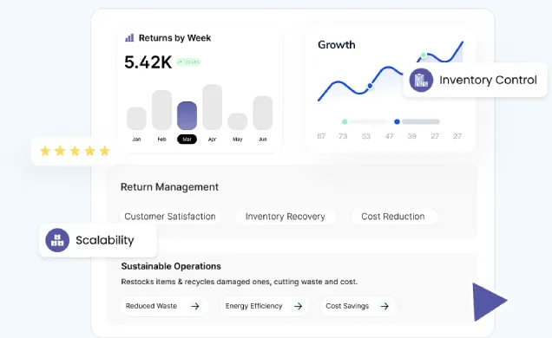The image size is (552, 338).
Task: Click the Returns by Week title
Action: coord(175,38)
